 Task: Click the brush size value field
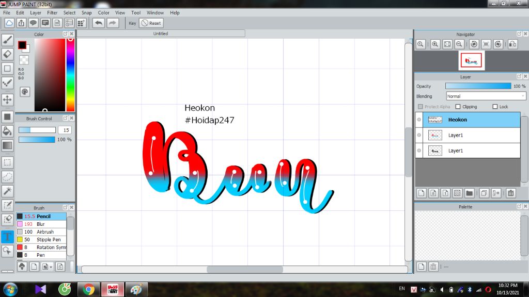point(65,130)
